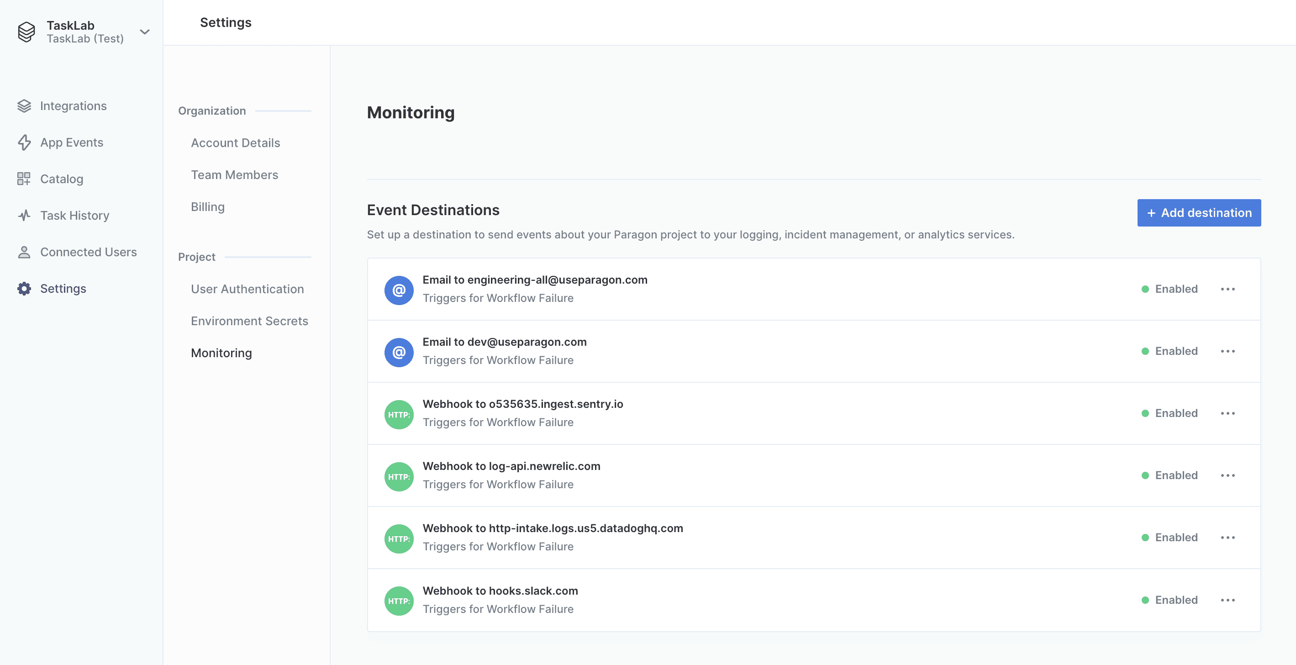Click the Settings gear icon
This screenshot has height=665, width=1296.
[24, 289]
